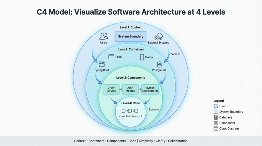Click the External Systems gear-cloud icon

pyautogui.click(x=158, y=37)
